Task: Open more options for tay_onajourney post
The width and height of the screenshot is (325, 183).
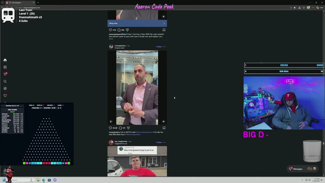Action: click(164, 142)
